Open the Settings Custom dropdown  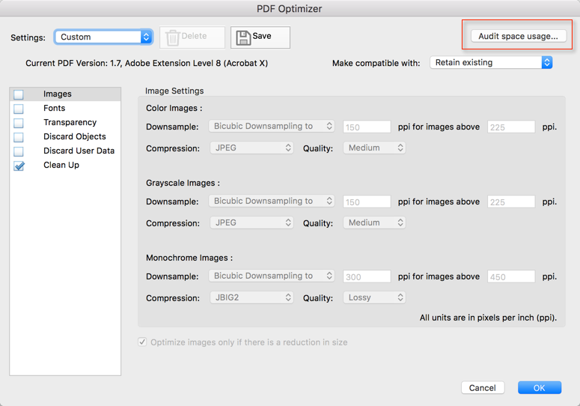tap(103, 37)
